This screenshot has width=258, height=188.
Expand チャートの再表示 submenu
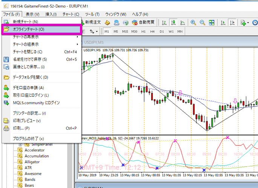click(x=41, y=37)
